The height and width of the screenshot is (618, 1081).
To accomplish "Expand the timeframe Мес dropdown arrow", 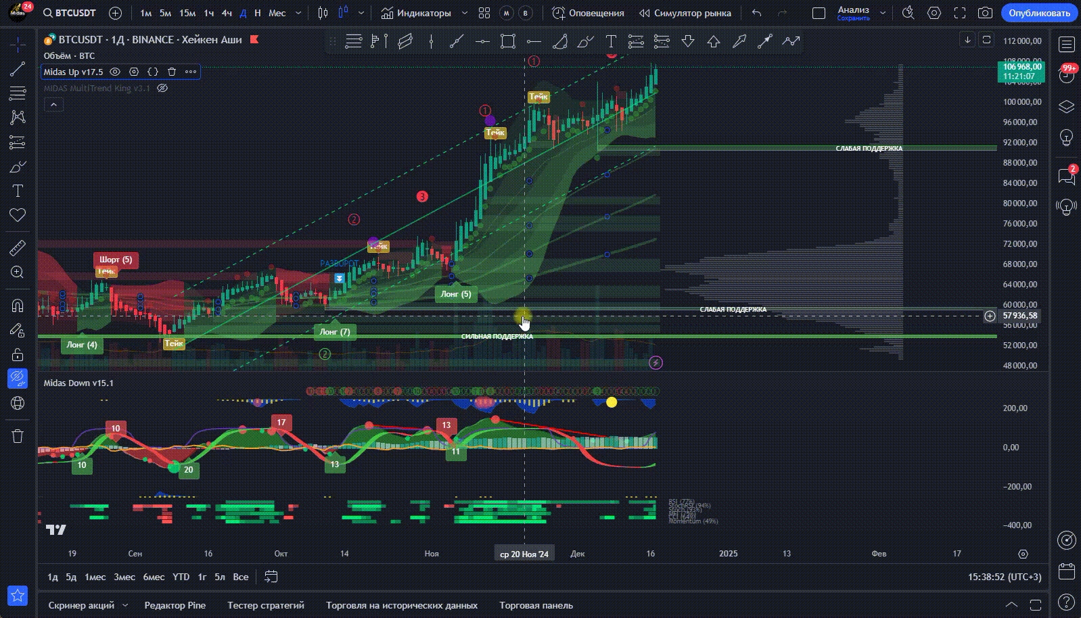I will tap(300, 13).
